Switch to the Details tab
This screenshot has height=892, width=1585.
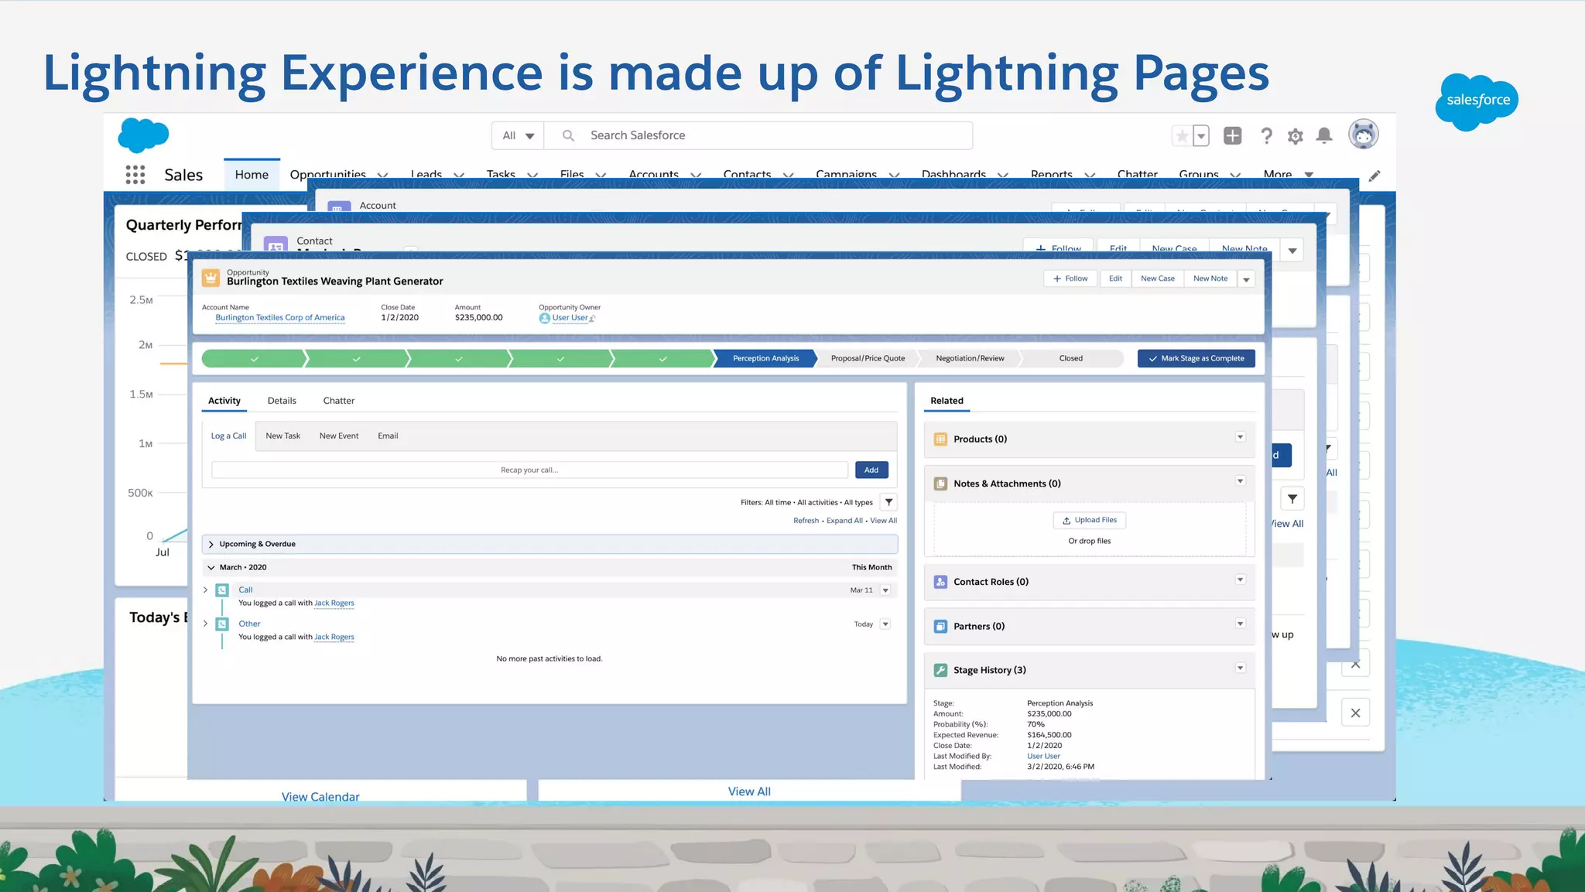tap(282, 401)
